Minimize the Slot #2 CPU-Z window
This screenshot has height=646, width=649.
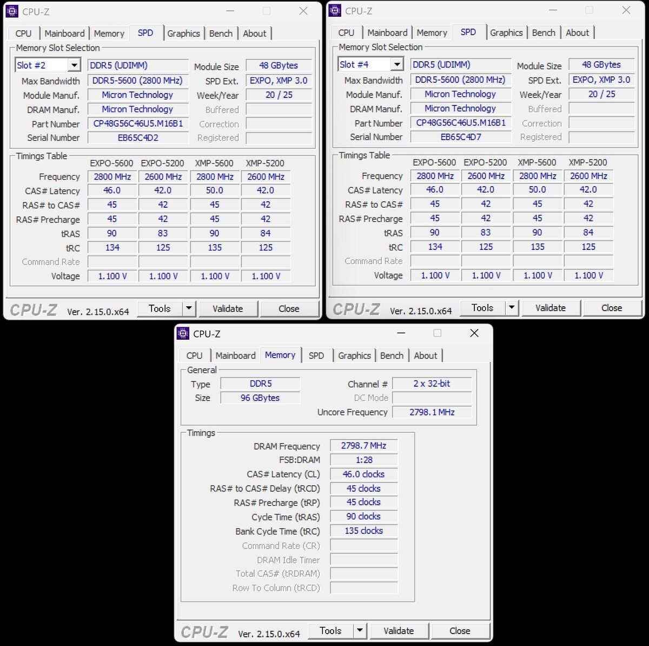coord(230,11)
